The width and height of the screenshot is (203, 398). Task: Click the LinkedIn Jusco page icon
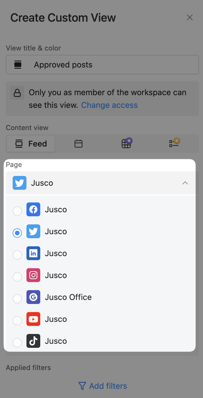33,253
